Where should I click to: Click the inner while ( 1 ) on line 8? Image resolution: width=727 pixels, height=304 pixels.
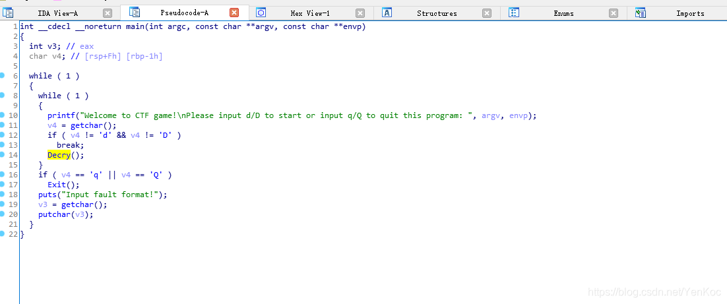[x=63, y=96]
